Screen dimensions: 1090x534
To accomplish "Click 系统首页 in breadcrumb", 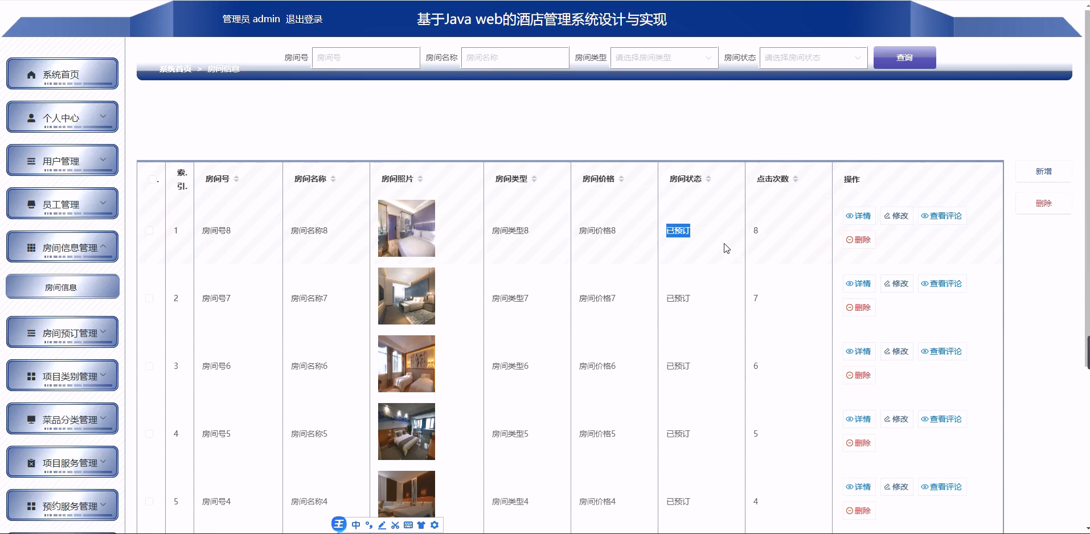I will [174, 69].
